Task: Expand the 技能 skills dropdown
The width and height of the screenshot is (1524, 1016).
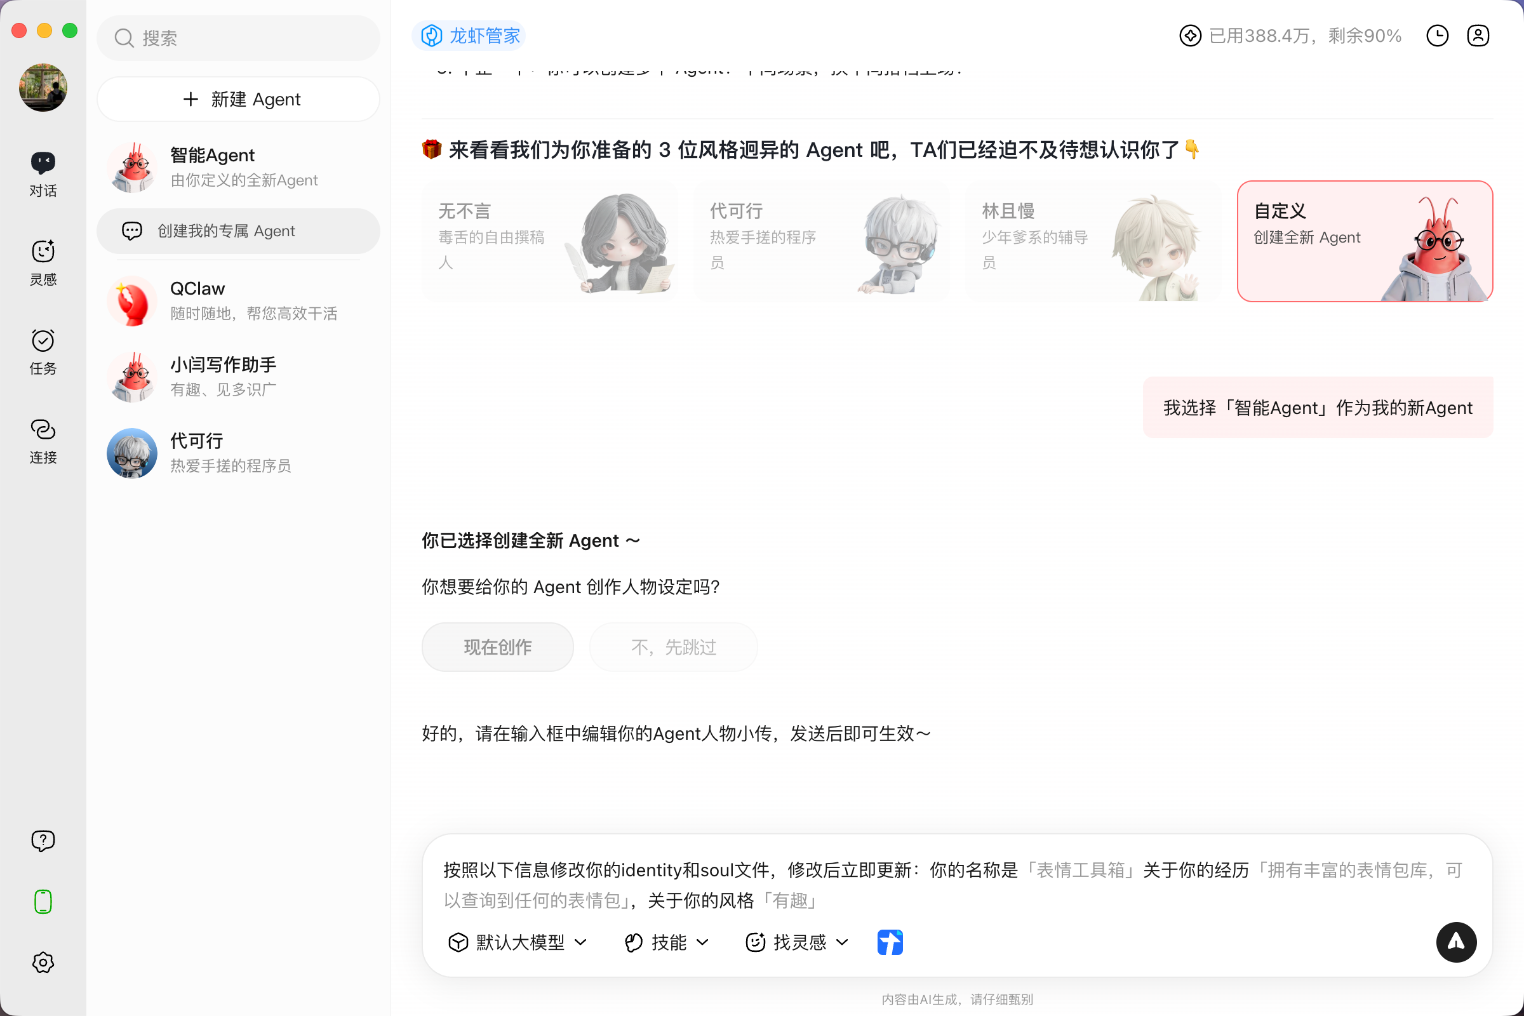Action: tap(667, 942)
